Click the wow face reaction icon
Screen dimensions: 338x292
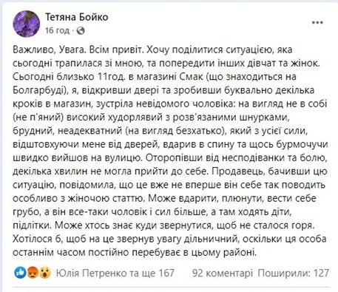click(x=44, y=273)
